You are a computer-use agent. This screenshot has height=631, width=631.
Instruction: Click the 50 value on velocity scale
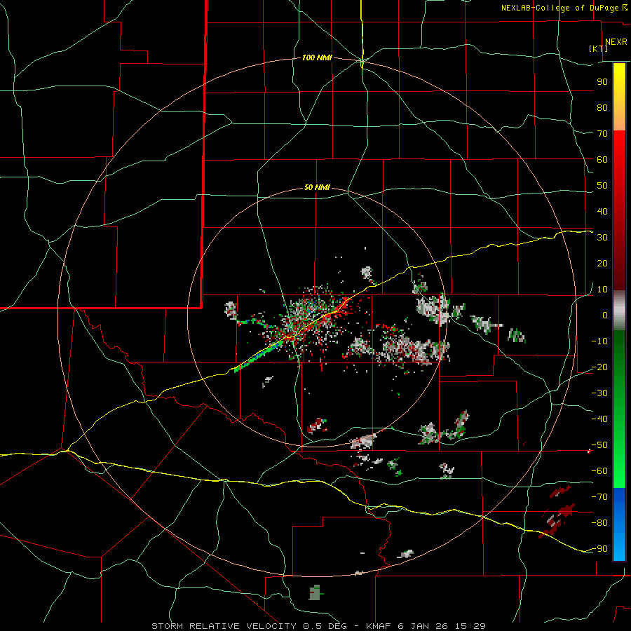602,186
